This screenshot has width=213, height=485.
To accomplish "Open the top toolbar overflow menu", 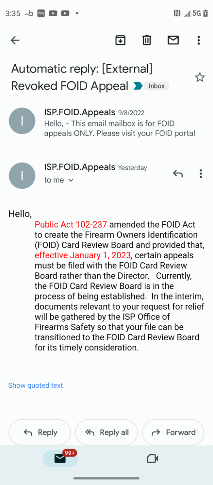I will click(198, 40).
